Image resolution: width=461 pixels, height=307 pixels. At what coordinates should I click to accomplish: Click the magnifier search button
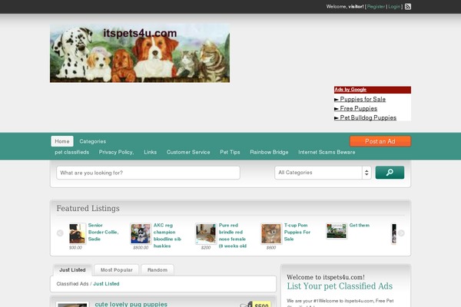point(390,173)
